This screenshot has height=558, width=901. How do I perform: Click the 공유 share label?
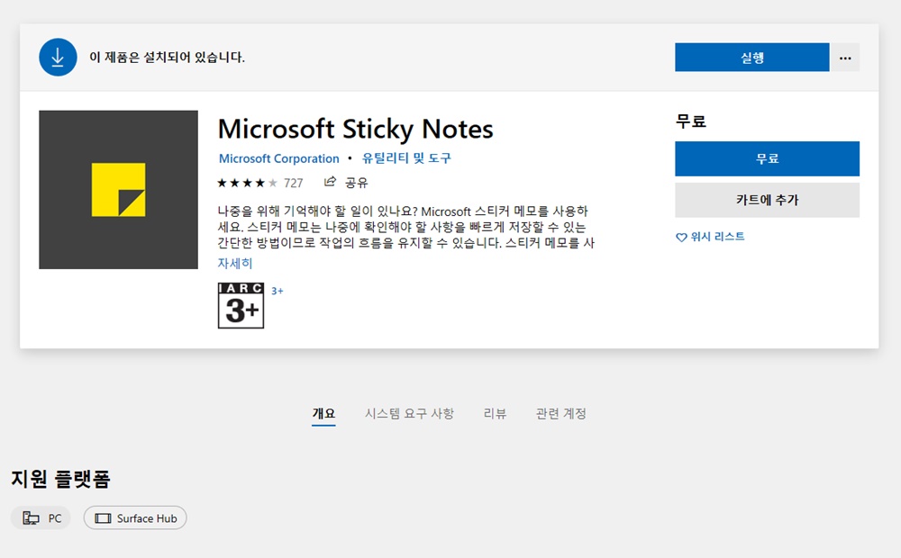pos(356,183)
